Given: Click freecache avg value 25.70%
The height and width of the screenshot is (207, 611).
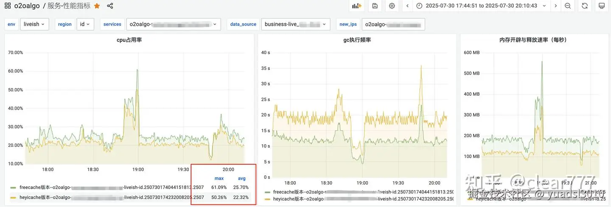Looking at the screenshot, I should point(241,187).
